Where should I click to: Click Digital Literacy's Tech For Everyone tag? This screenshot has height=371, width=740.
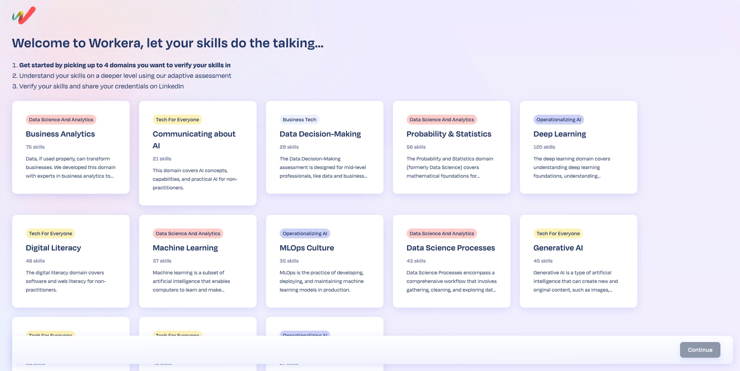coord(51,234)
